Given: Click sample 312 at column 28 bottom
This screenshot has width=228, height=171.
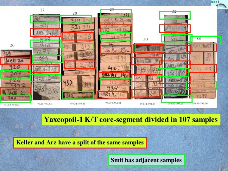Looking at the screenshot, I should point(78,95).
